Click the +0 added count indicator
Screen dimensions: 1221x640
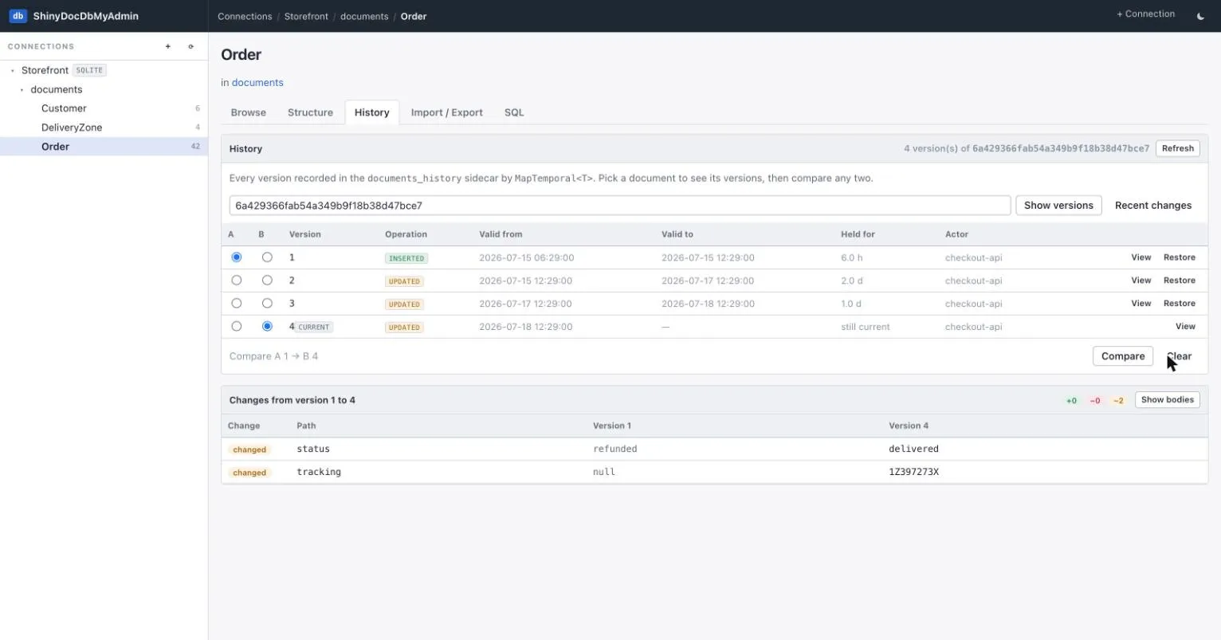tap(1071, 401)
